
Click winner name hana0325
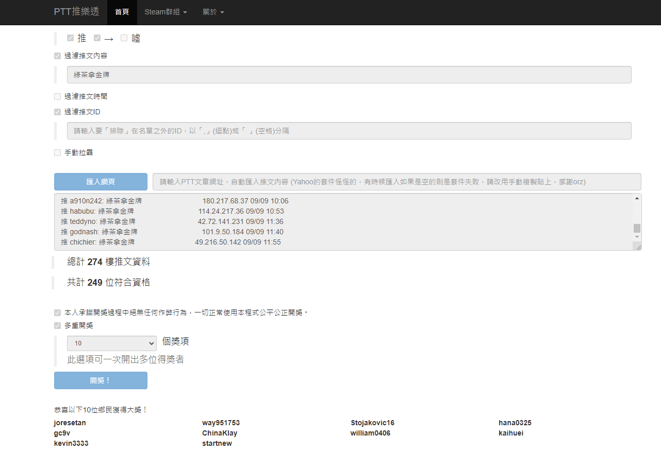click(515, 423)
